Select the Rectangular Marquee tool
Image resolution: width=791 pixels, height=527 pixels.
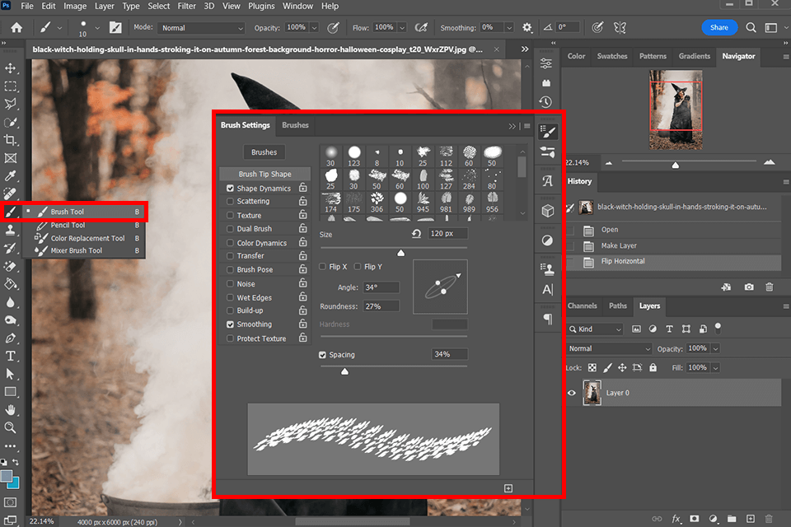point(10,86)
